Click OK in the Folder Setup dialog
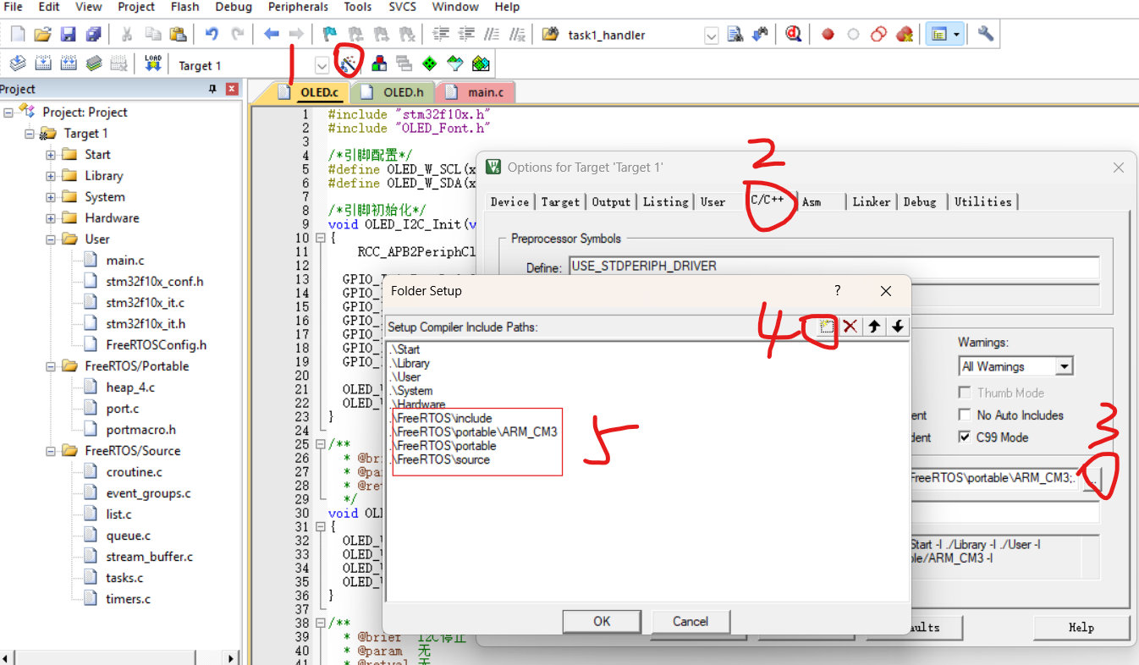 click(x=602, y=621)
